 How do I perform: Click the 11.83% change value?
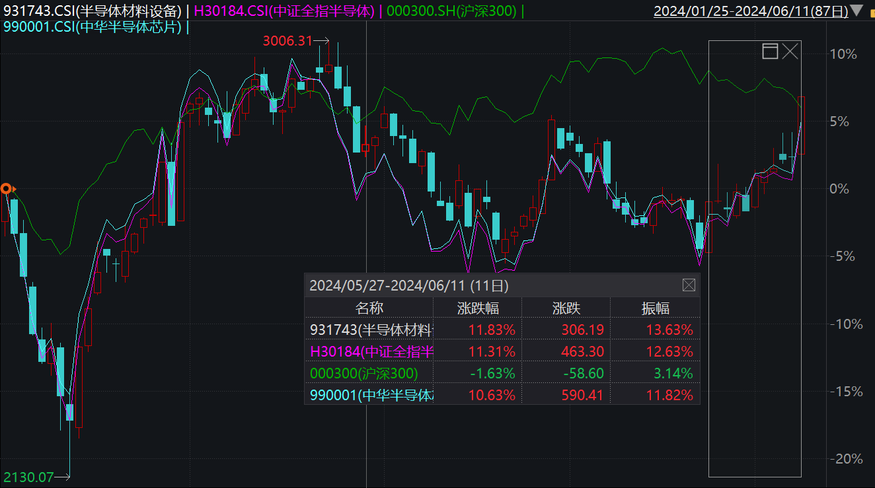[x=492, y=330]
